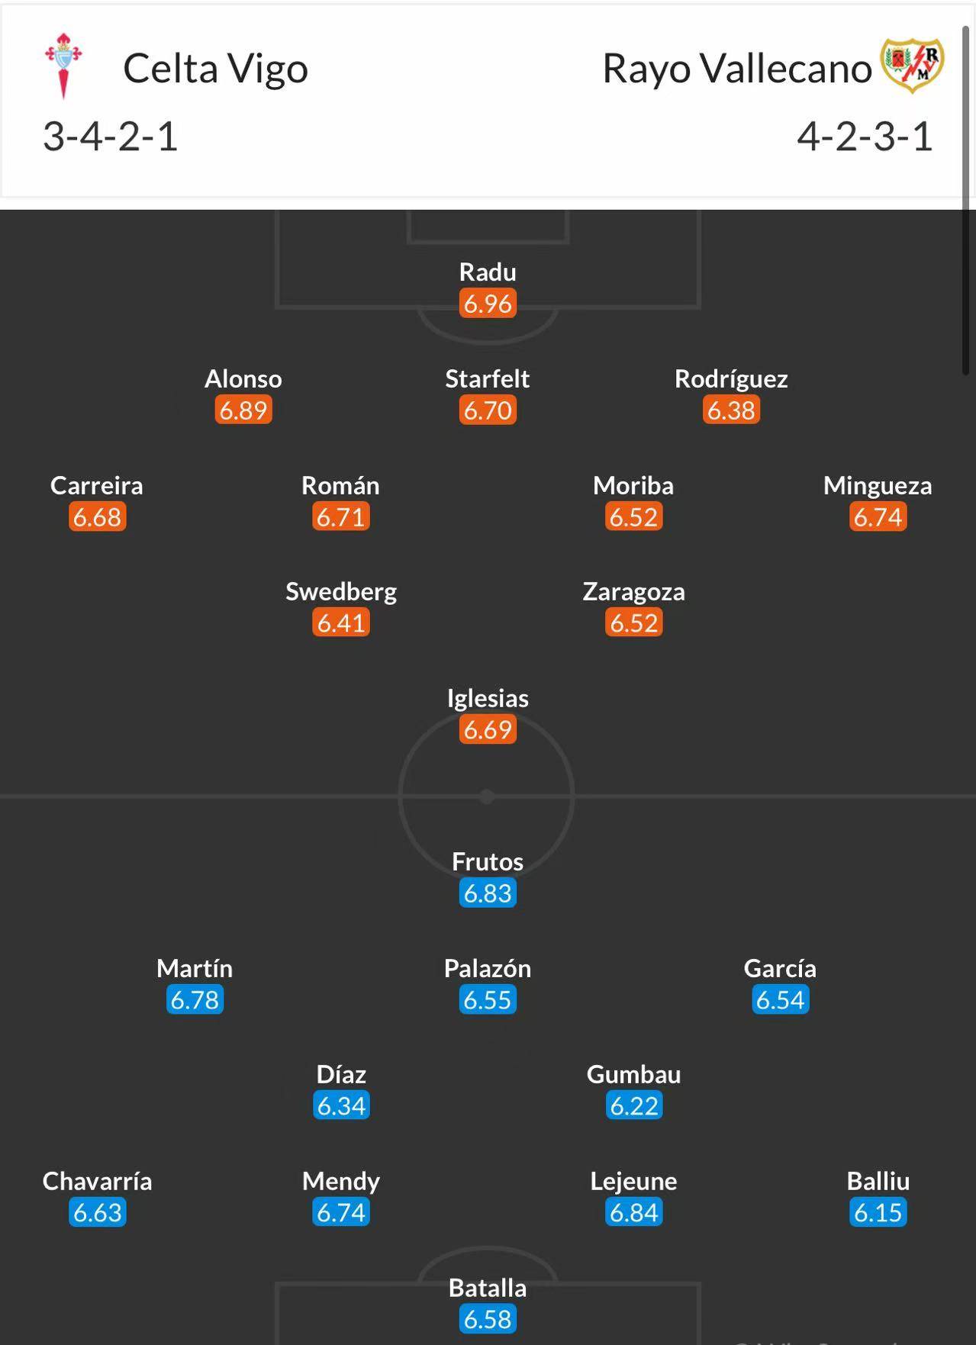Select Lejeune's 6.84 rating badge
Image resolution: width=976 pixels, height=1345 pixels.
633,1212
